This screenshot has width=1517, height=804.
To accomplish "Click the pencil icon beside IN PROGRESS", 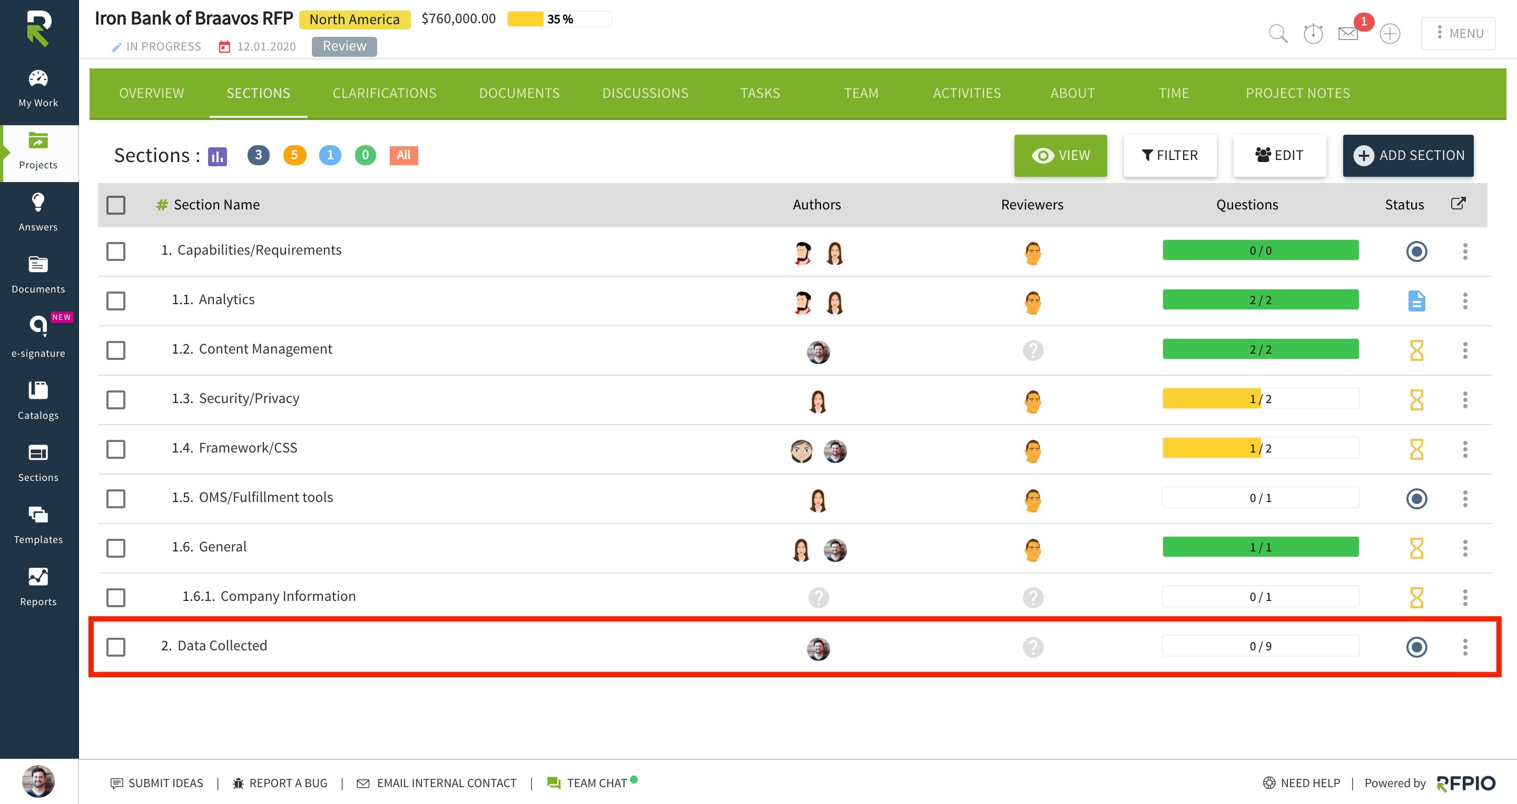I will point(116,47).
